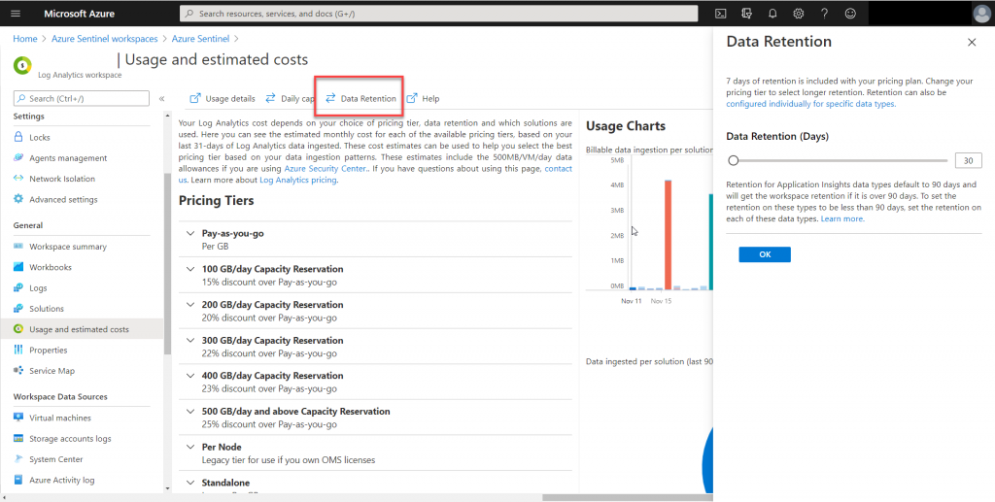Focus the sidebar Search (Ctrl+/) box

(x=82, y=98)
